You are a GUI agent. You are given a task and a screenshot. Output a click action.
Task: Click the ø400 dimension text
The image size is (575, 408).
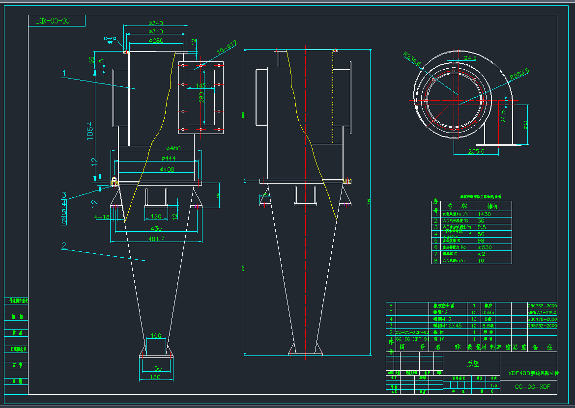[167, 169]
